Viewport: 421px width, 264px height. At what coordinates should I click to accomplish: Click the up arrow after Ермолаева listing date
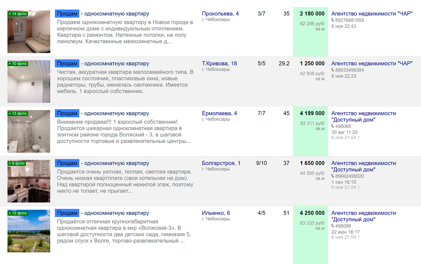tap(359, 137)
